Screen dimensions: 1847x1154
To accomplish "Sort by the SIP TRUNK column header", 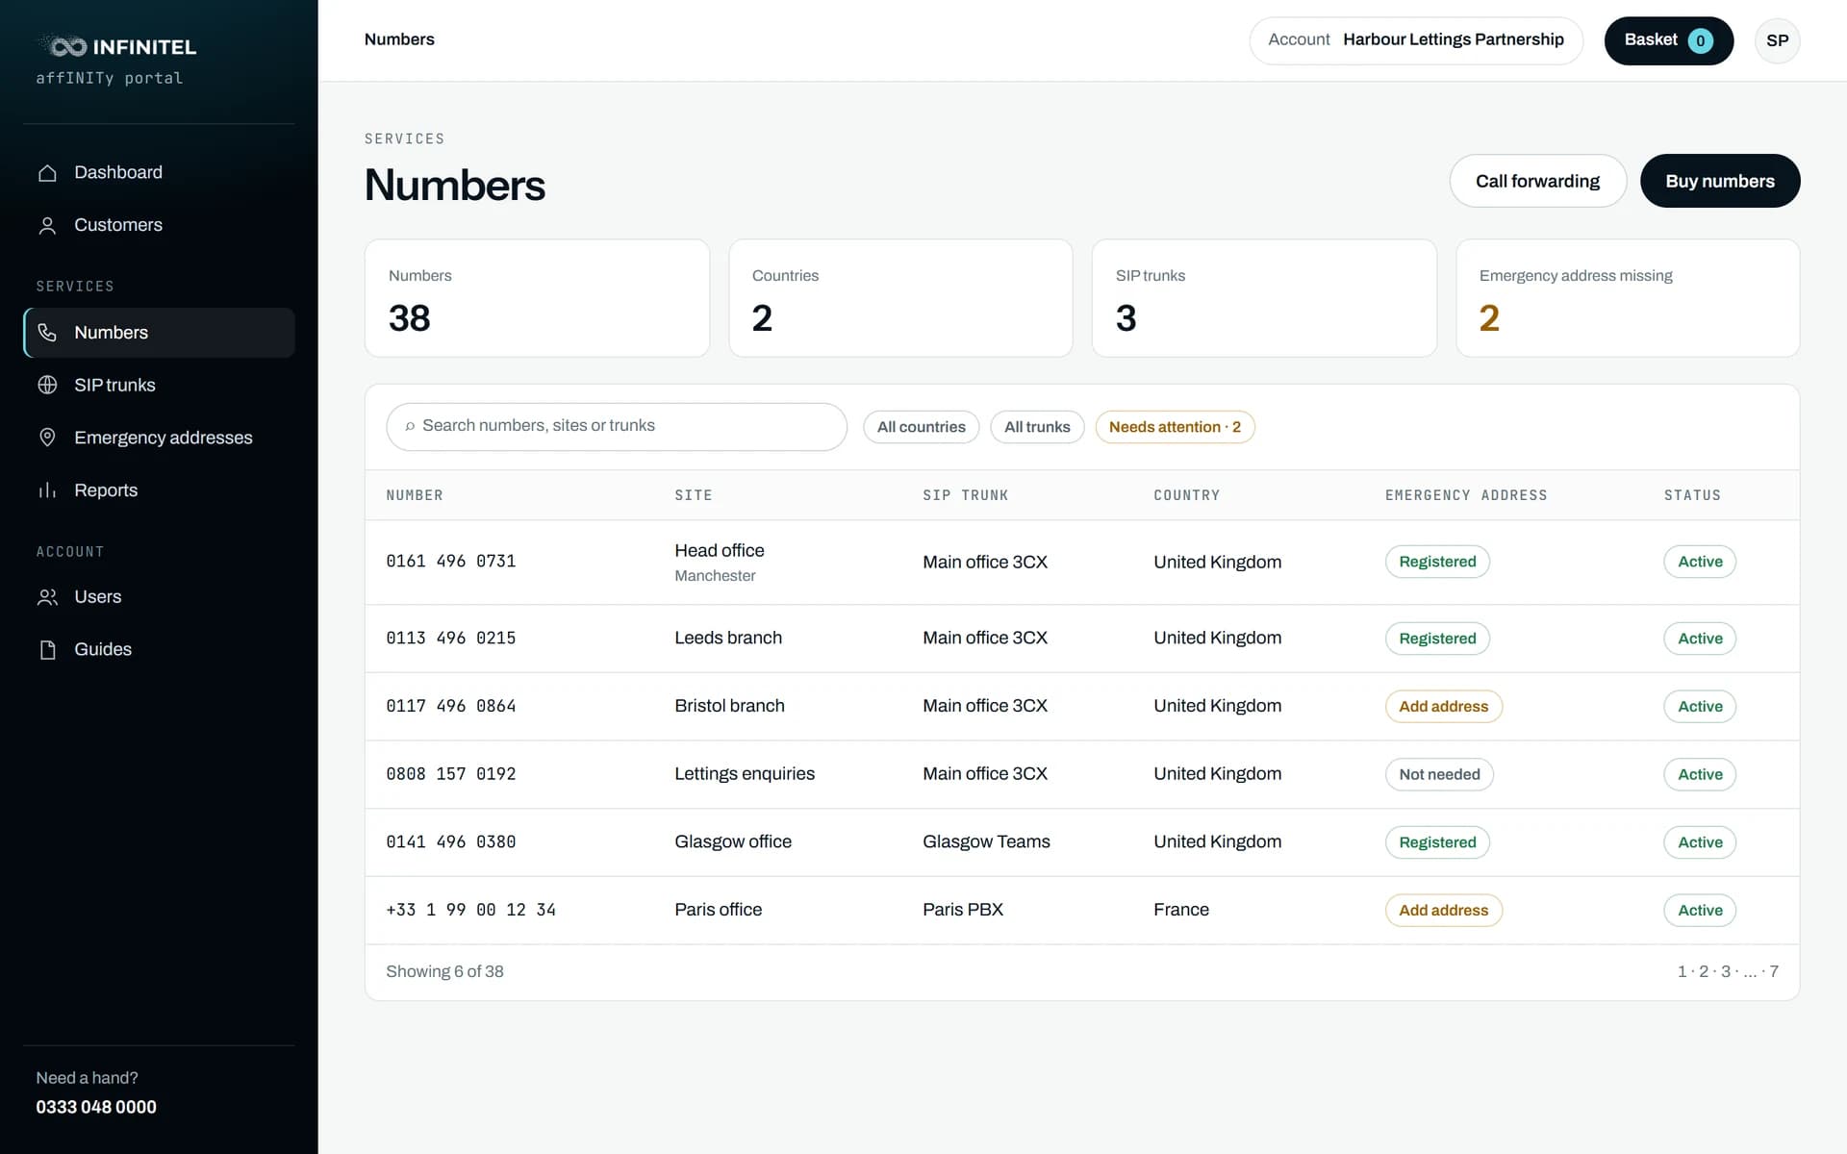I will [965, 495].
